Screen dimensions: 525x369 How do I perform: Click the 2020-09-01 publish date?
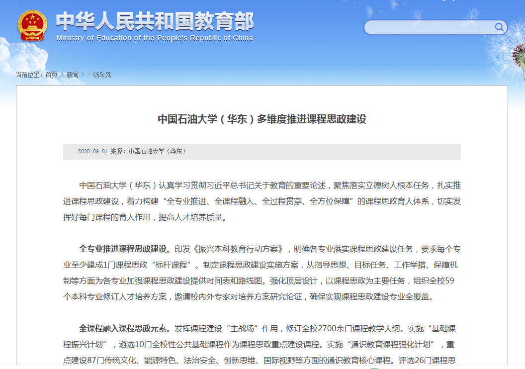(x=92, y=152)
